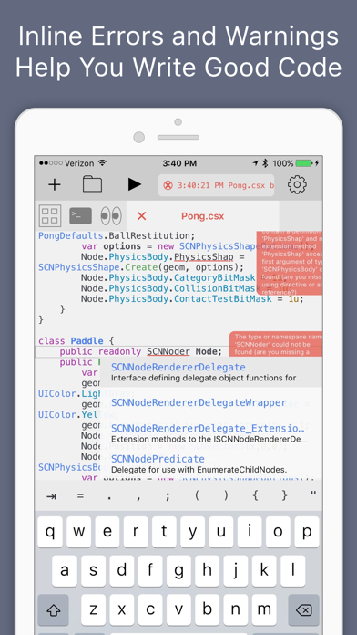The width and height of the screenshot is (357, 635).
Task: Tap the semicolon key in accessory row
Action: (168, 496)
